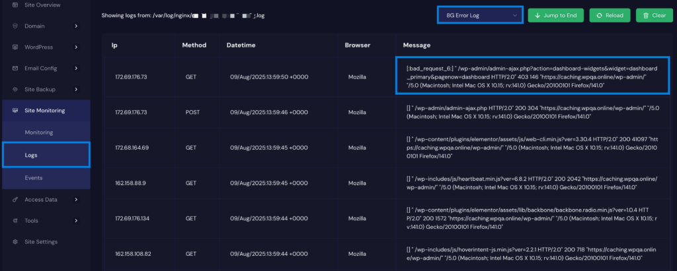Expand the WordPress submenu chevron
Viewport: 677px width, 271px height.
[x=76, y=47]
